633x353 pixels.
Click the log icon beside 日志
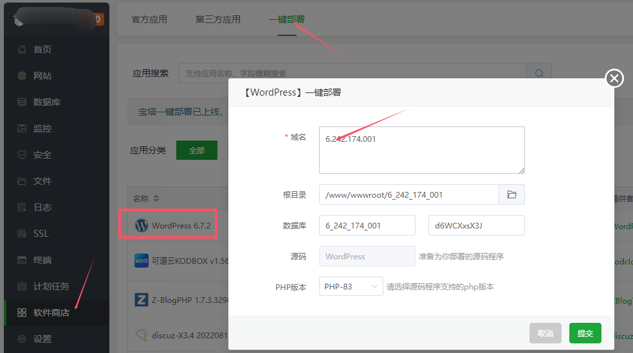coord(22,207)
